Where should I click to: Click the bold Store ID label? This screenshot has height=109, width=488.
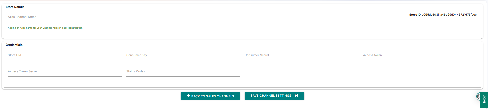415,15
